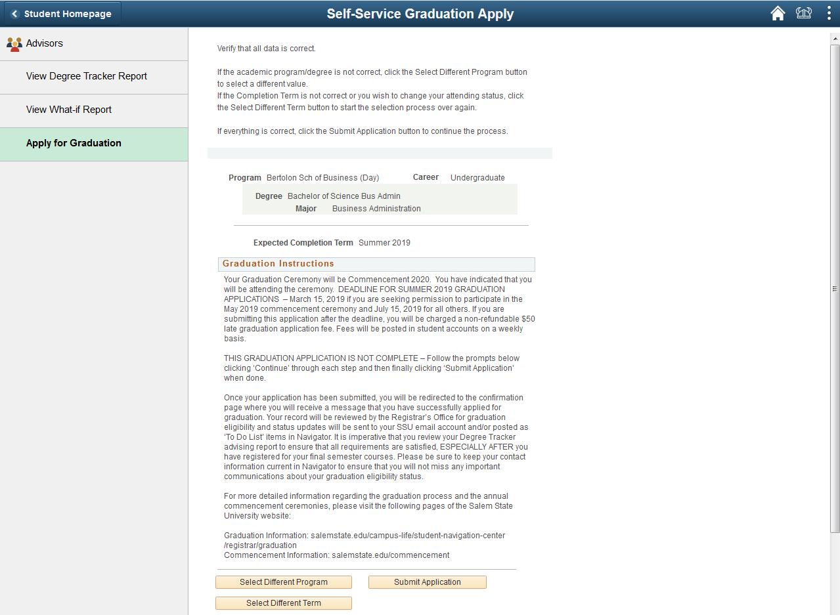Click the Self-Service Graduation Apply title
Screen dimensions: 840x615
tap(420, 14)
